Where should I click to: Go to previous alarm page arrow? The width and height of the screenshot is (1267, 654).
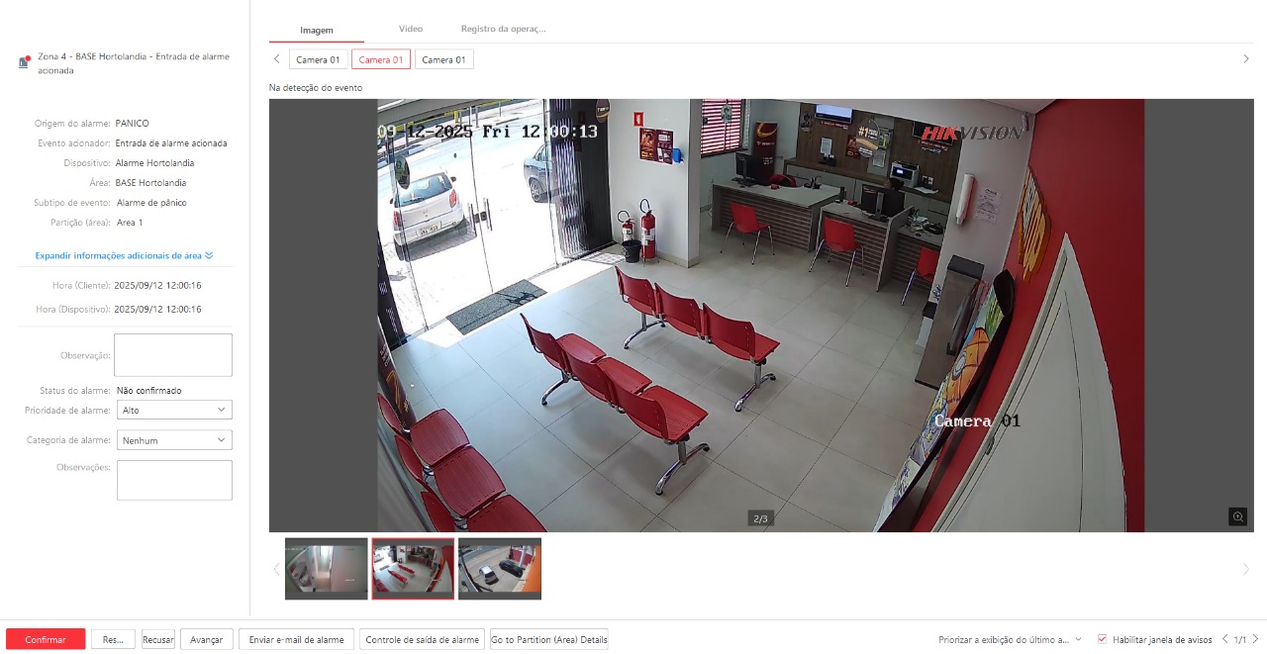click(x=1224, y=639)
